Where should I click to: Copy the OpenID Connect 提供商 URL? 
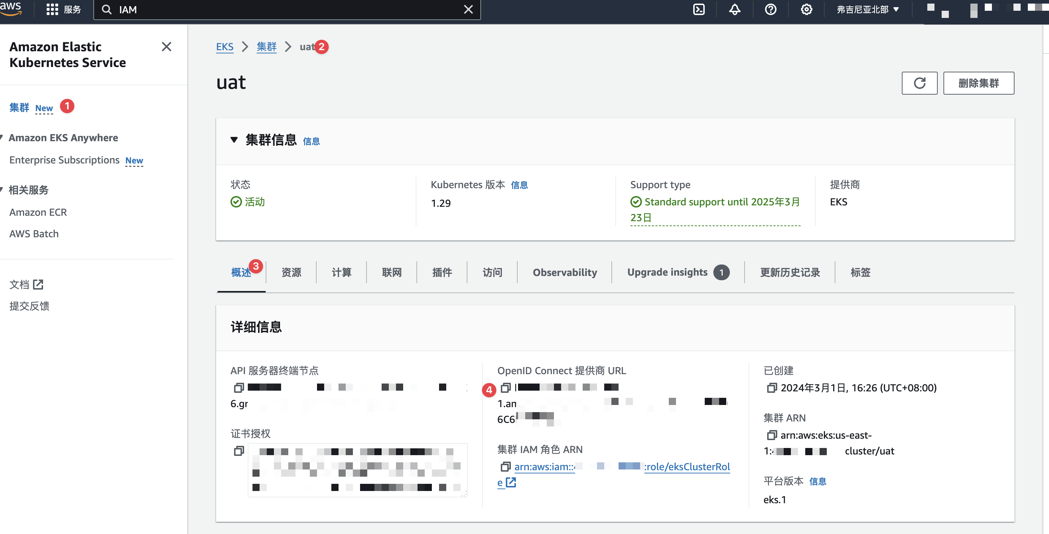[x=505, y=388]
